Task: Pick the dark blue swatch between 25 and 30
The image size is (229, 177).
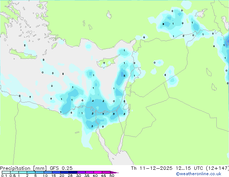Action: pyautogui.click(x=73, y=172)
